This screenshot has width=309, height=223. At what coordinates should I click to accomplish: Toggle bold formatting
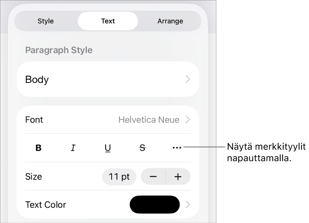[x=39, y=148]
